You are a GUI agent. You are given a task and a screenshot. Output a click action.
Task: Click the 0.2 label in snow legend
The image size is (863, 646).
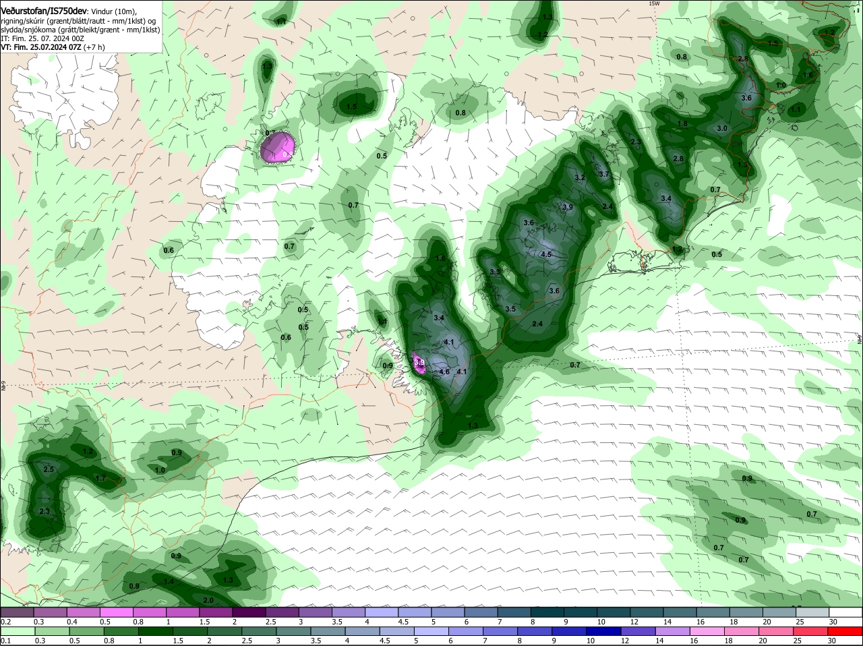[5, 622]
